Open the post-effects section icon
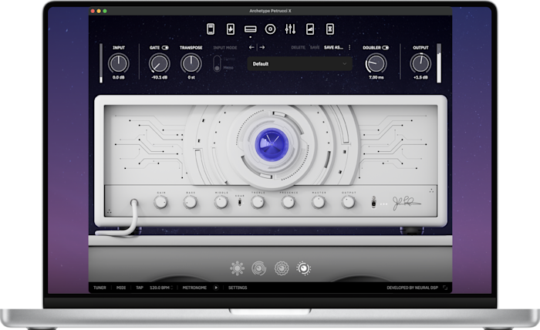This screenshot has width=540, height=330. 310,29
